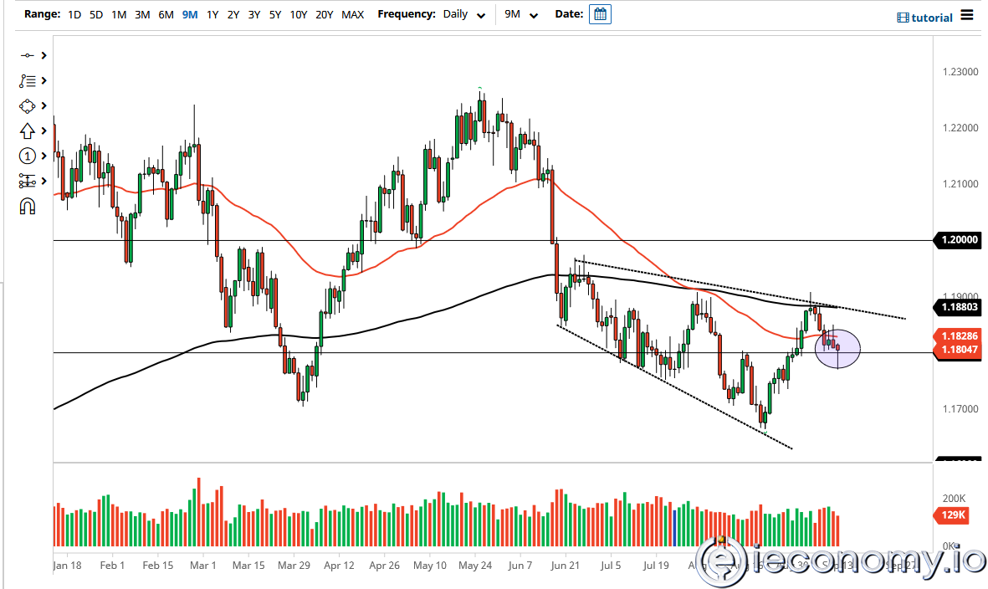This screenshot has width=988, height=589.
Task: Select the 5D range tab
Action: [x=95, y=14]
